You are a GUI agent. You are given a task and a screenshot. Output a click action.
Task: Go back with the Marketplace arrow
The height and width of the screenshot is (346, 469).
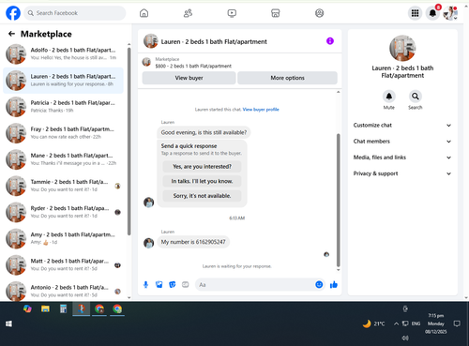[12, 34]
